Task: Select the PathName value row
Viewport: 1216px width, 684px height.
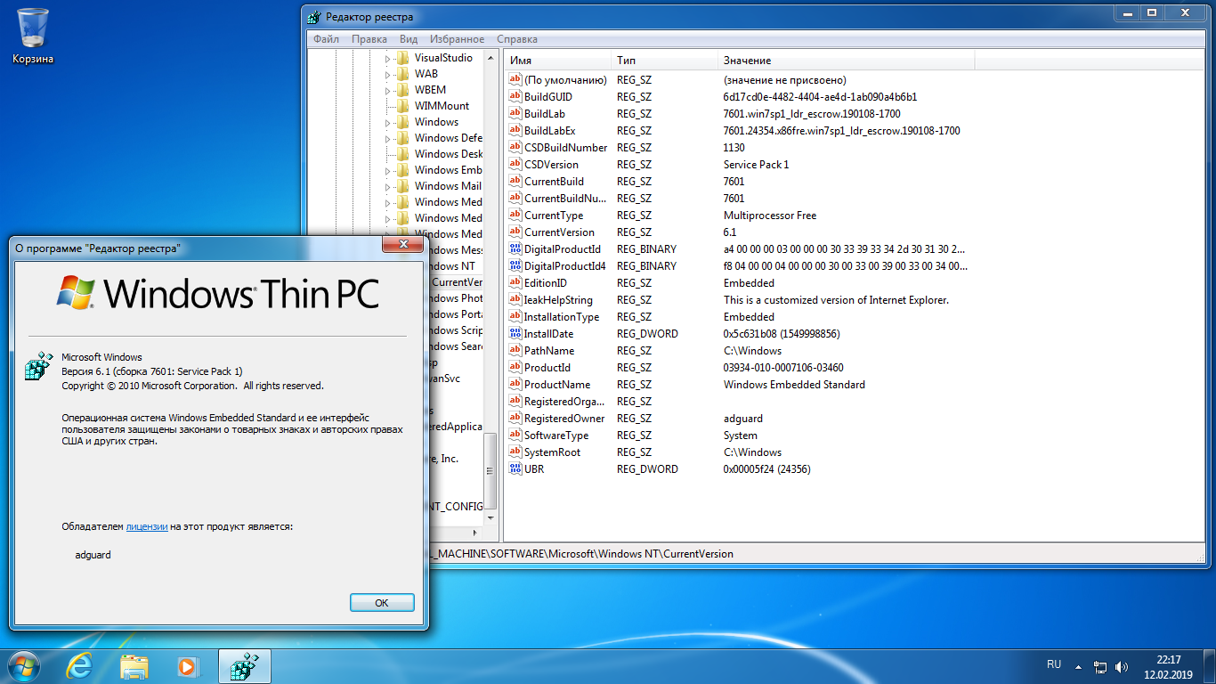Action: 739,350
